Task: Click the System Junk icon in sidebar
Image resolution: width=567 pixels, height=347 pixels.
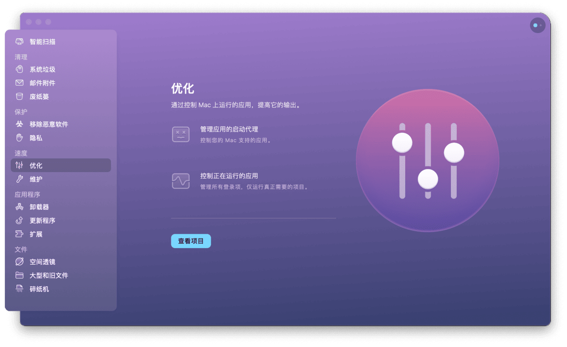Action: tap(19, 69)
